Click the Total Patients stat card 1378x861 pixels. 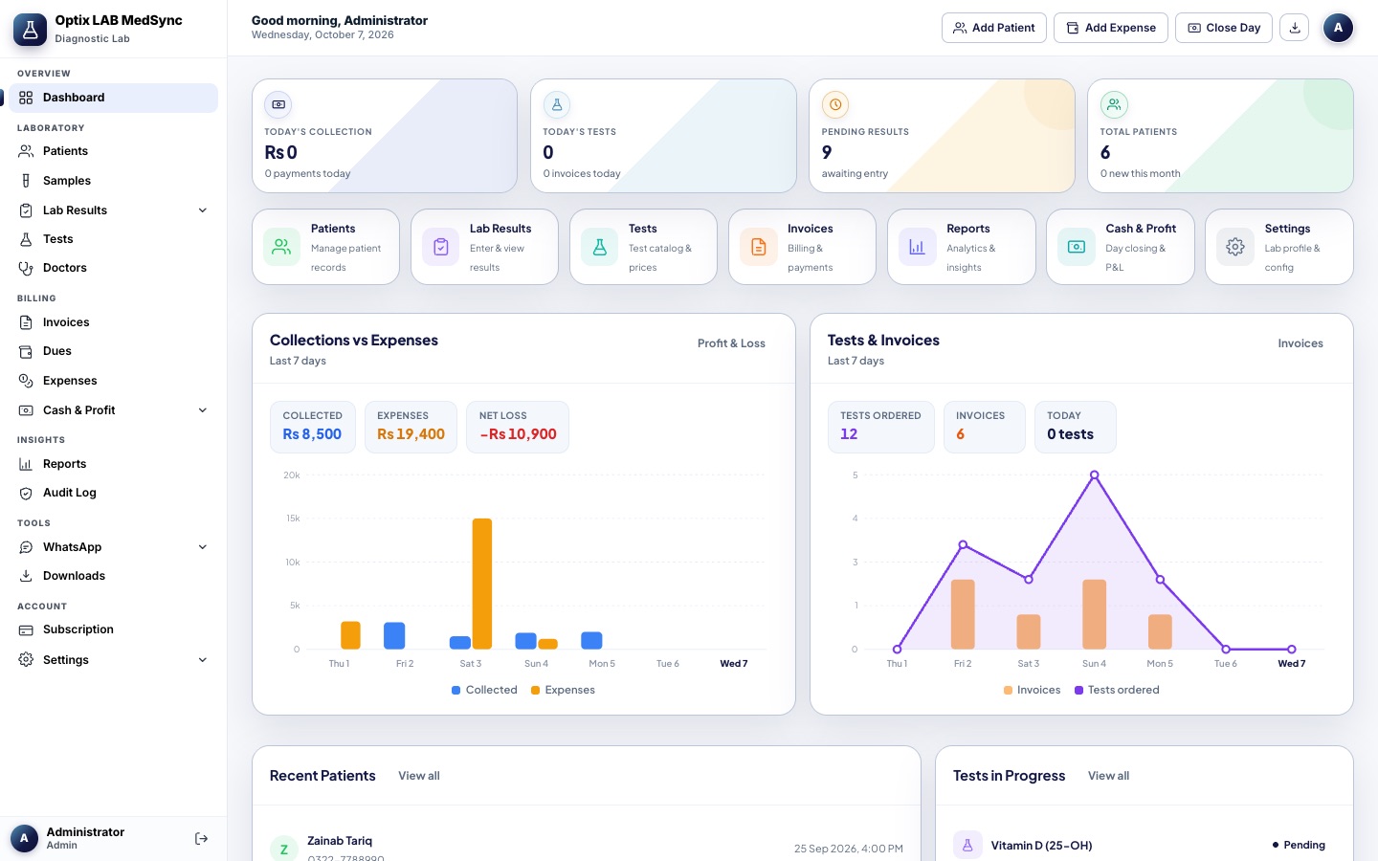(1220, 136)
